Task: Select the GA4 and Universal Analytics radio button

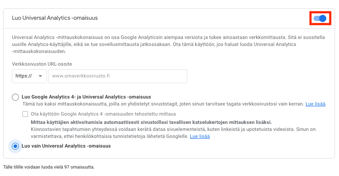Action: tap(16, 97)
